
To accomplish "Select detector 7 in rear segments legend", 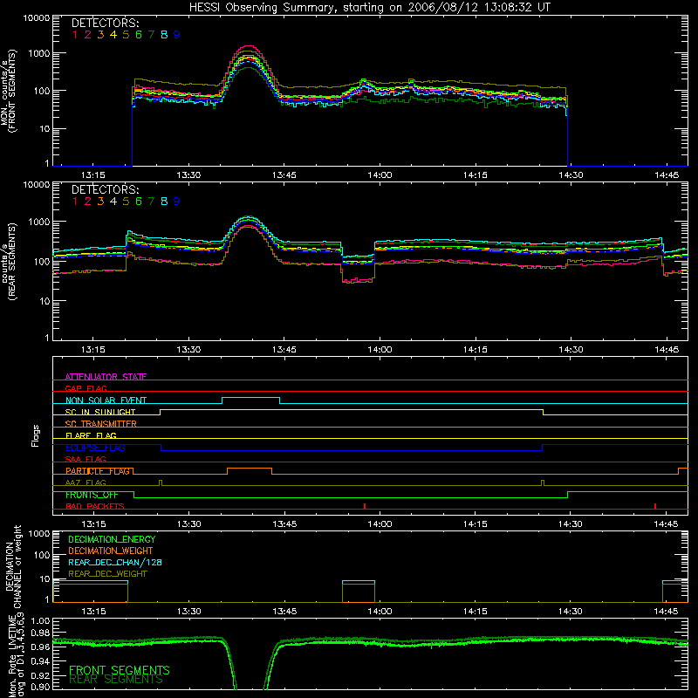I will tap(151, 202).
